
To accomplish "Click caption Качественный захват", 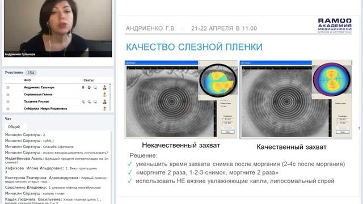I will pyautogui.click(x=292, y=147).
